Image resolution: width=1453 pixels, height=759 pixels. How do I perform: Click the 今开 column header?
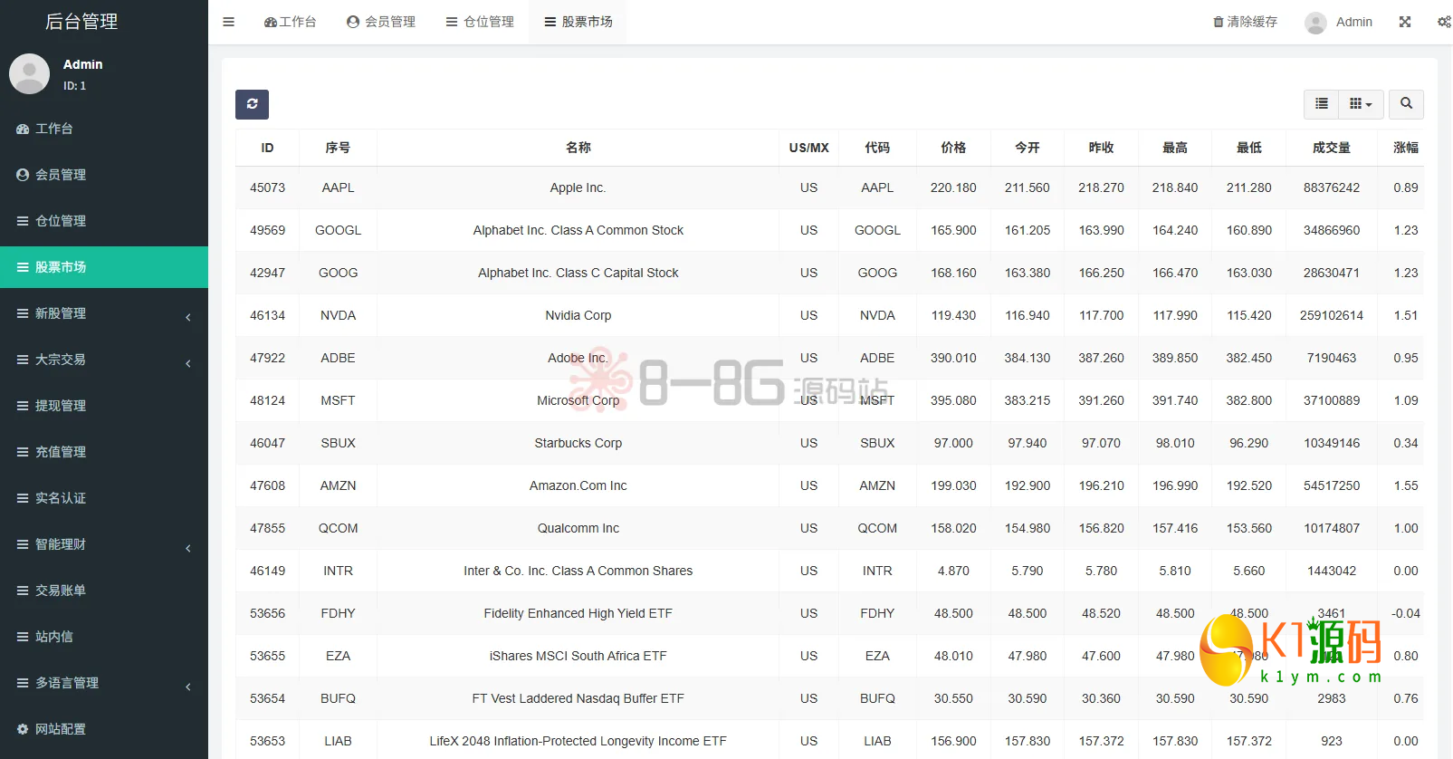pyautogui.click(x=1028, y=148)
